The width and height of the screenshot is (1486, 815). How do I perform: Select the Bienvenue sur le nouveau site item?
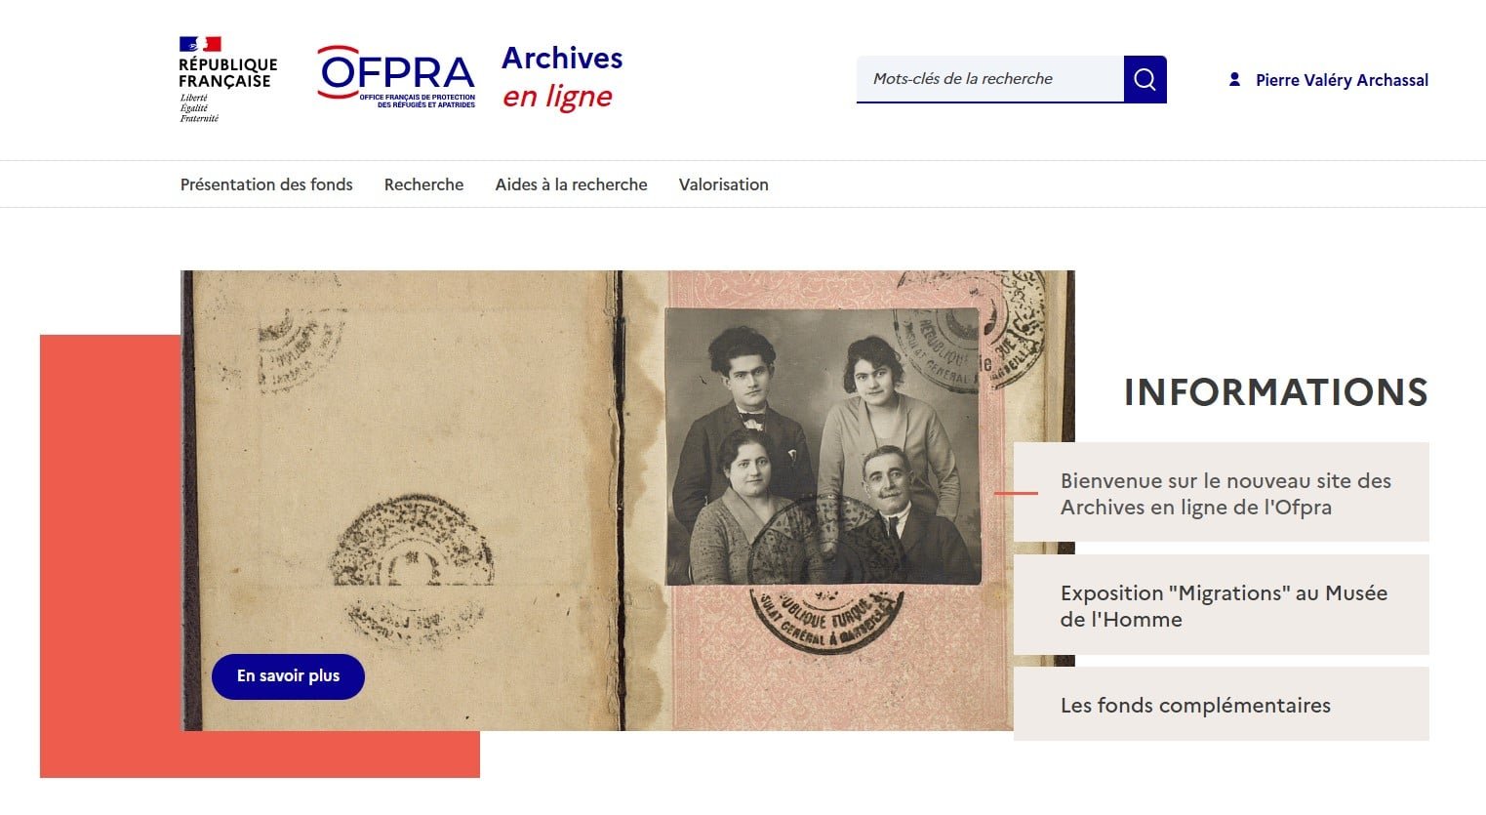click(x=1221, y=493)
